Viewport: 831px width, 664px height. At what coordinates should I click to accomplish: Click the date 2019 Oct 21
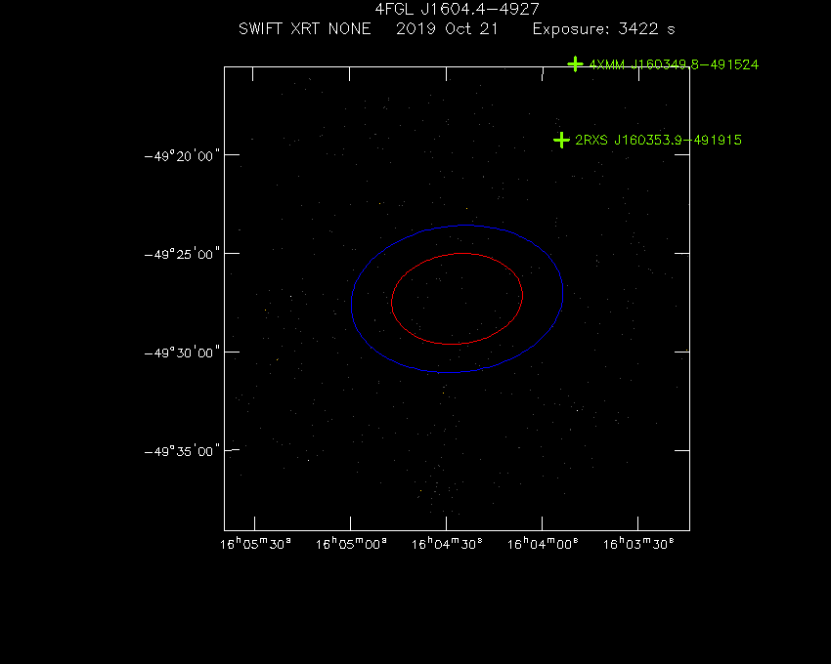(x=448, y=28)
